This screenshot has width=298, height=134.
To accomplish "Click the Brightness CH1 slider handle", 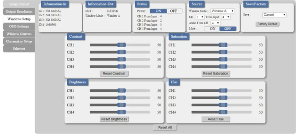I will 122,91.
